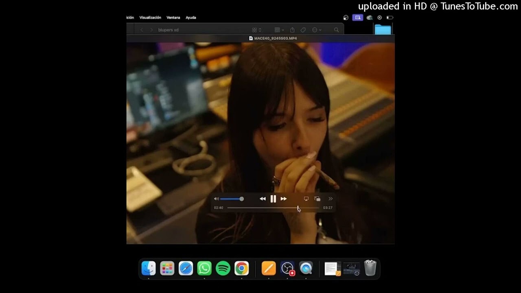Click the screen recording menu bar icon
Image resolution: width=521 pixels, height=293 pixels.
(379, 17)
